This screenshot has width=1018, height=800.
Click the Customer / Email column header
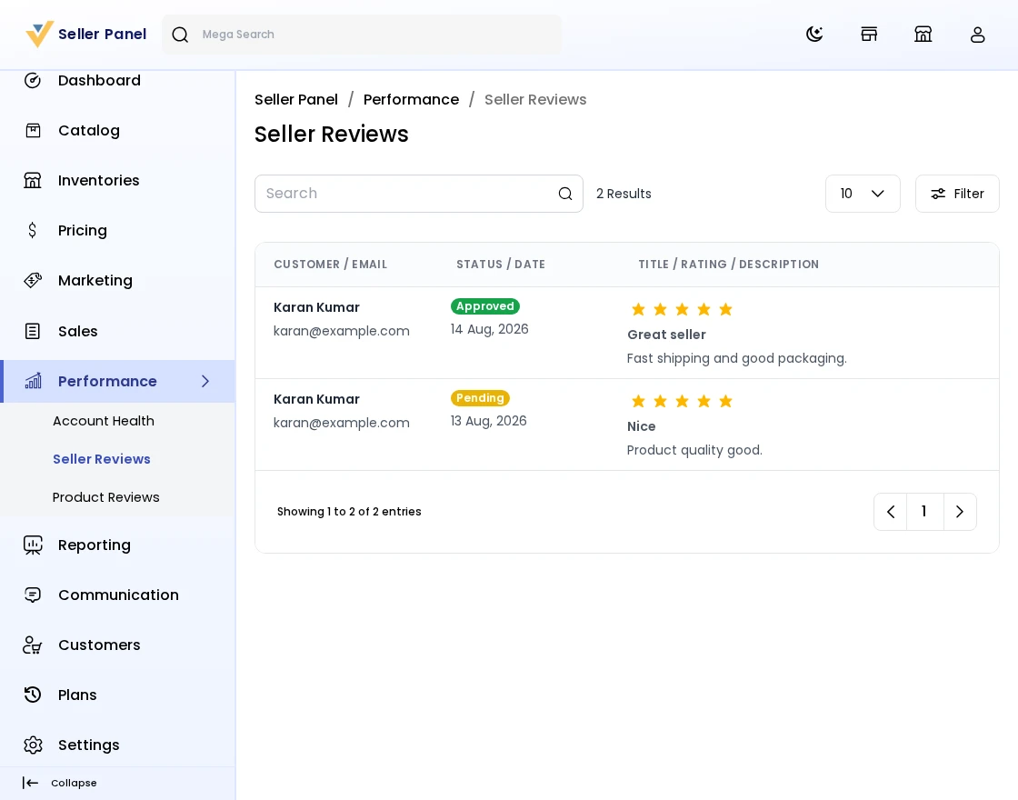pos(331,265)
